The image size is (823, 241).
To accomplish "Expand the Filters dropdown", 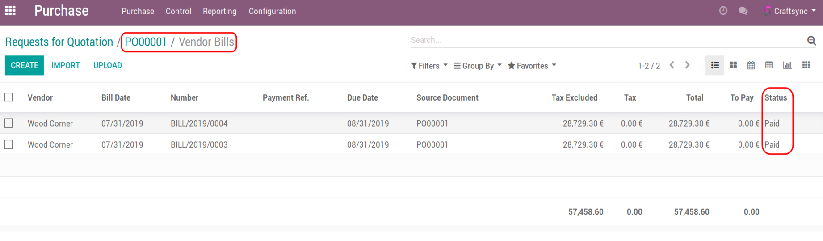I will tap(429, 66).
